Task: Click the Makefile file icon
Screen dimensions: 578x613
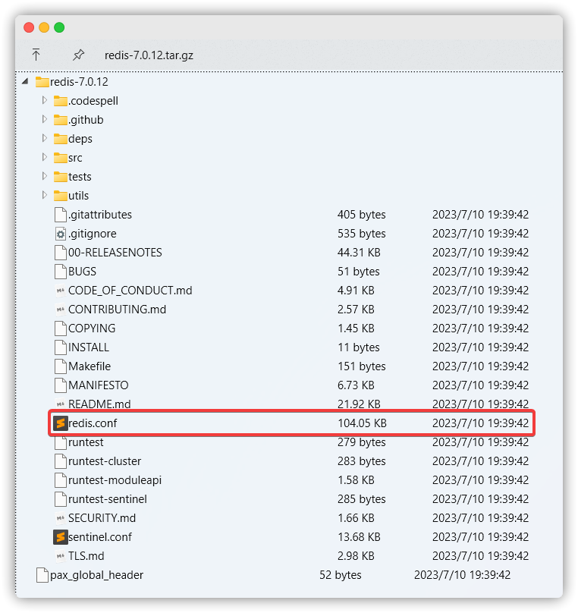Action: pos(61,366)
